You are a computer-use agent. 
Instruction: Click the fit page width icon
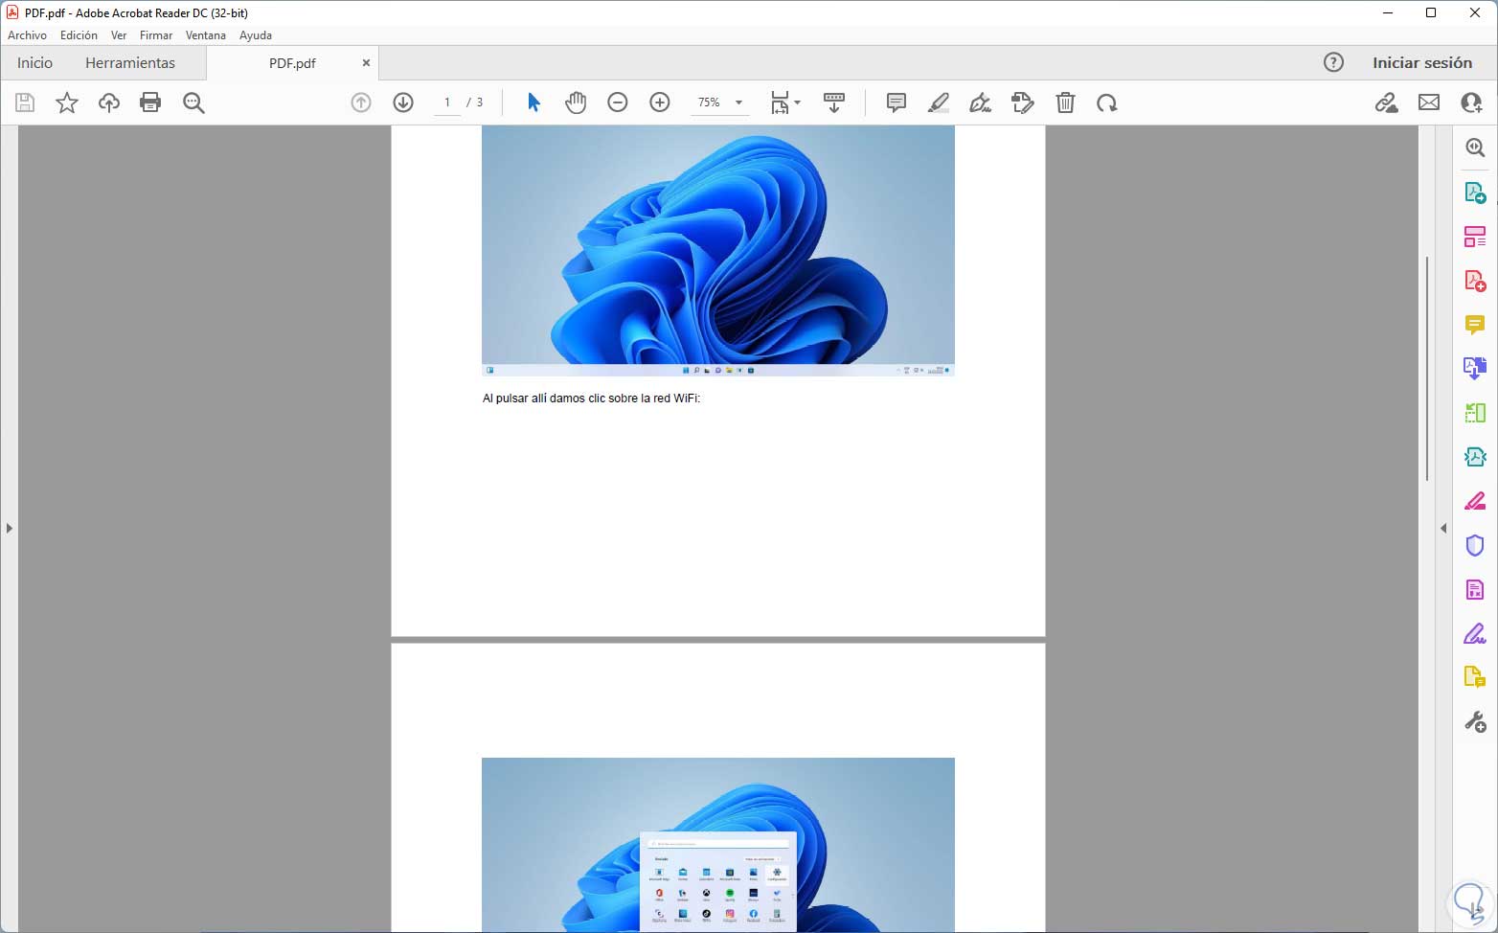coord(780,102)
